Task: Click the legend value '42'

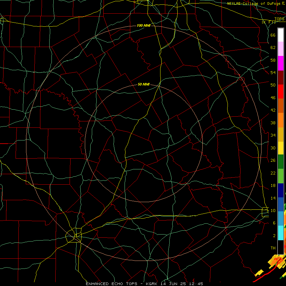Action: (x=273, y=110)
